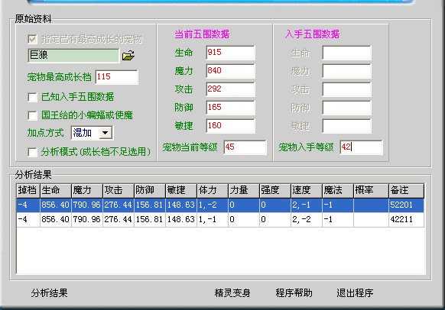The image size is (445, 310).
Task: Click 分析结果 button at bottom
Action: [x=50, y=293]
